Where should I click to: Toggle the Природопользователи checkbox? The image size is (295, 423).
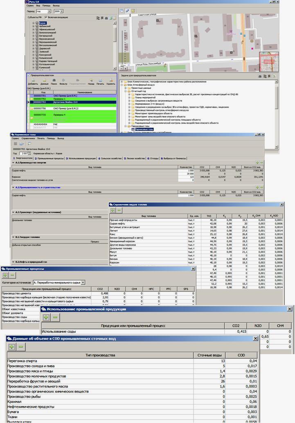click(29, 75)
